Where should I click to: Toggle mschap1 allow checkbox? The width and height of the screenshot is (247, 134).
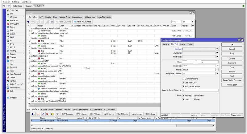[195, 95]
